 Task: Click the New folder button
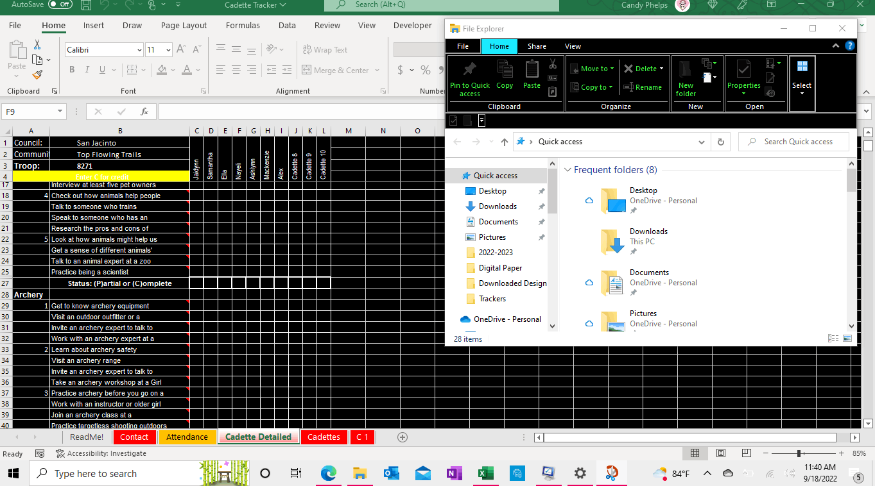coord(686,76)
